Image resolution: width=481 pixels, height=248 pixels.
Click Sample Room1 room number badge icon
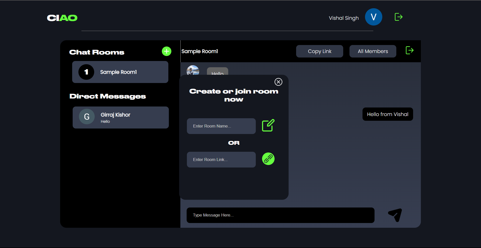point(86,72)
